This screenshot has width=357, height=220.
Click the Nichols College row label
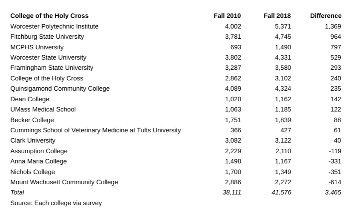[33, 172]
